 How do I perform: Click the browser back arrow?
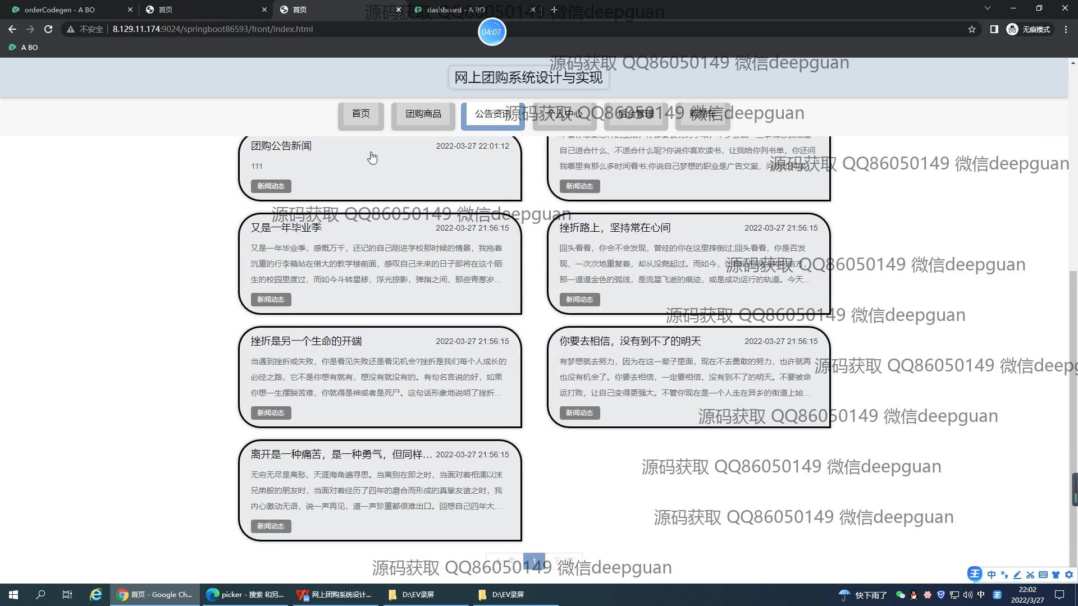tap(12, 29)
